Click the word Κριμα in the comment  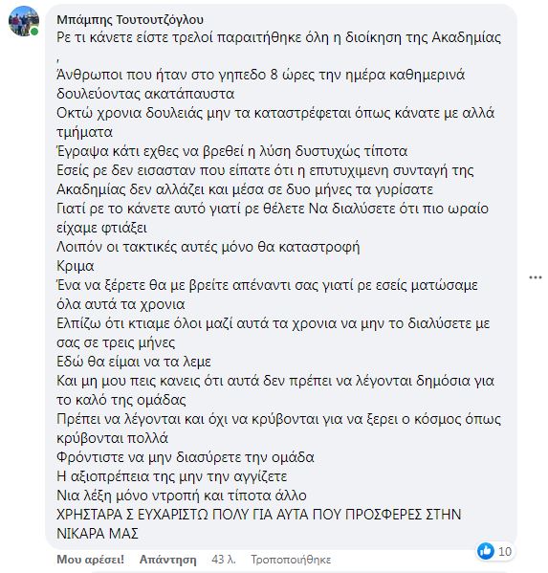[76, 266]
